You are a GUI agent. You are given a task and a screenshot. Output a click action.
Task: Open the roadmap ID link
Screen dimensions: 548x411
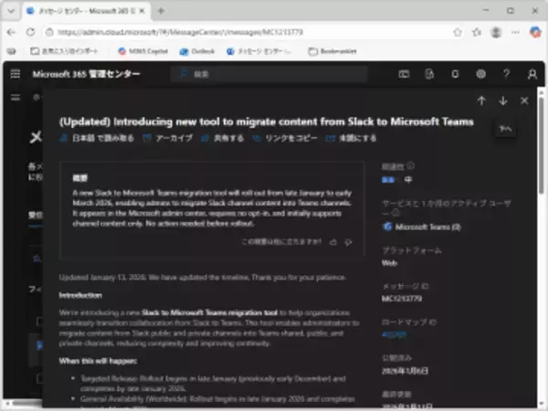coord(395,334)
